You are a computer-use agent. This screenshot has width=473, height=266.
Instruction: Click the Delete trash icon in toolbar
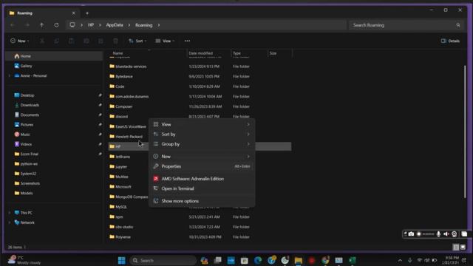click(115, 41)
